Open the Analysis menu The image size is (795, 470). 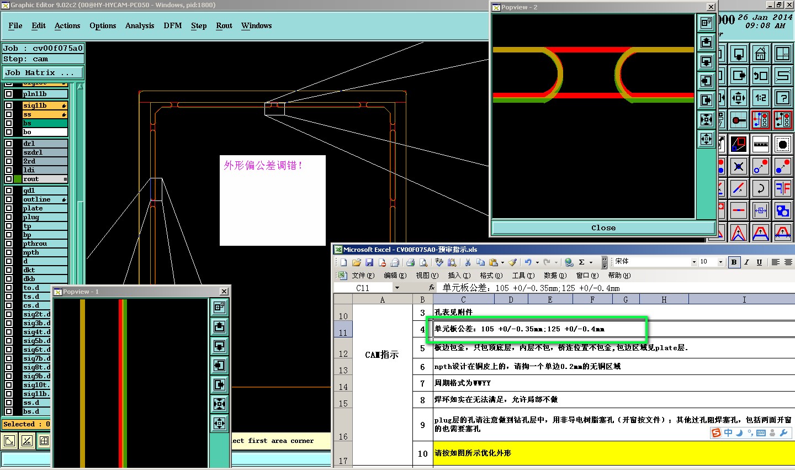click(x=139, y=26)
